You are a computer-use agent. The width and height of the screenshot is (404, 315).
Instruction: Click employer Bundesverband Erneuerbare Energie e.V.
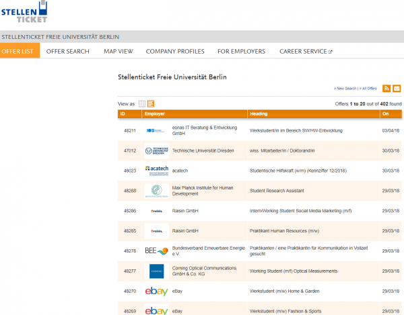[x=209, y=251]
